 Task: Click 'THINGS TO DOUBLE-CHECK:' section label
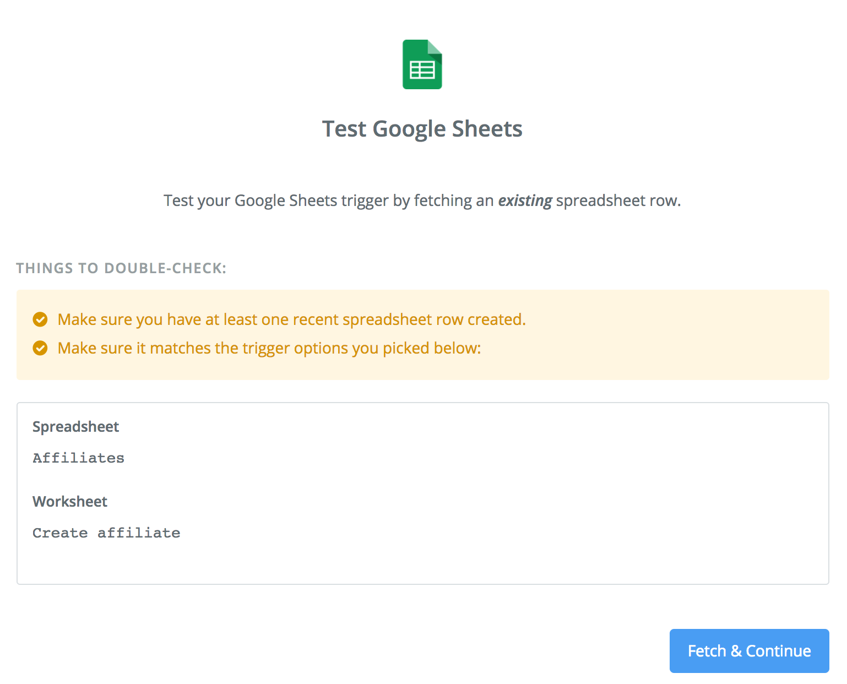click(121, 268)
